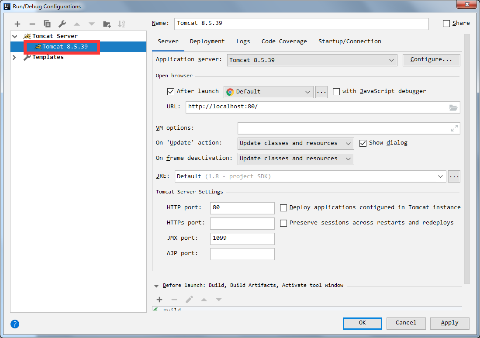Expand the Templates tree node
Image resolution: width=480 pixels, height=338 pixels.
pos(14,57)
